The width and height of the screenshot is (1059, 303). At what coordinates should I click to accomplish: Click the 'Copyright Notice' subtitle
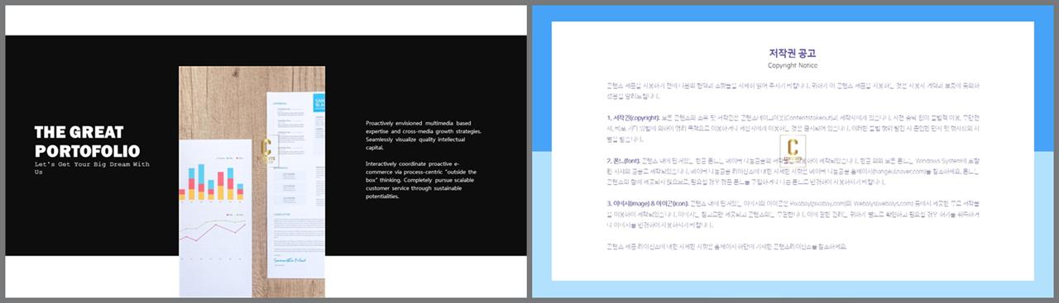[x=793, y=65]
